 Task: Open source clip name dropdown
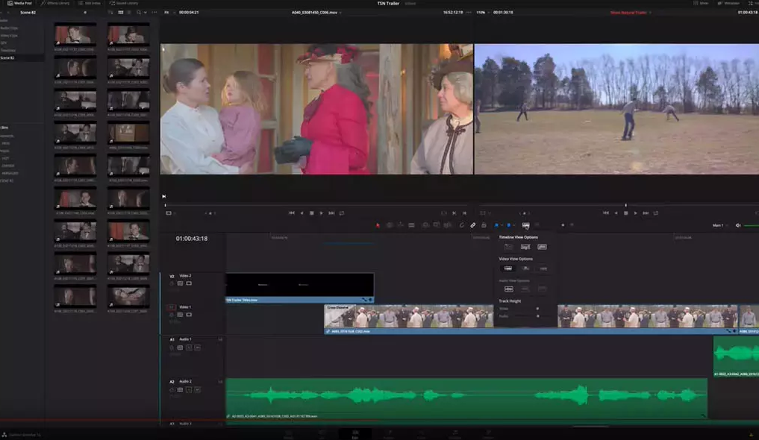[316, 12]
